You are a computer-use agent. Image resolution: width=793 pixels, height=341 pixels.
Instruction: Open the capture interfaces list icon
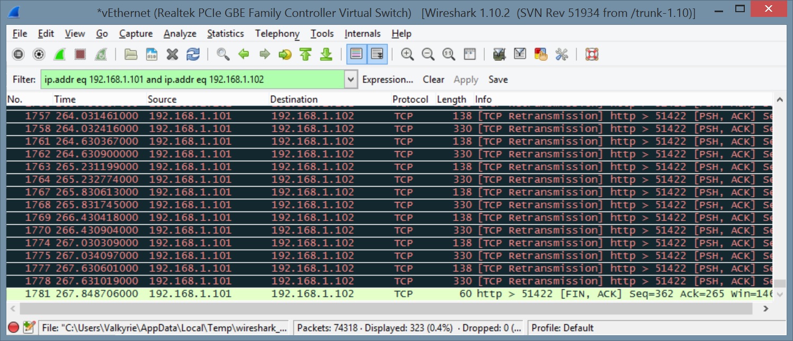pyautogui.click(x=19, y=54)
